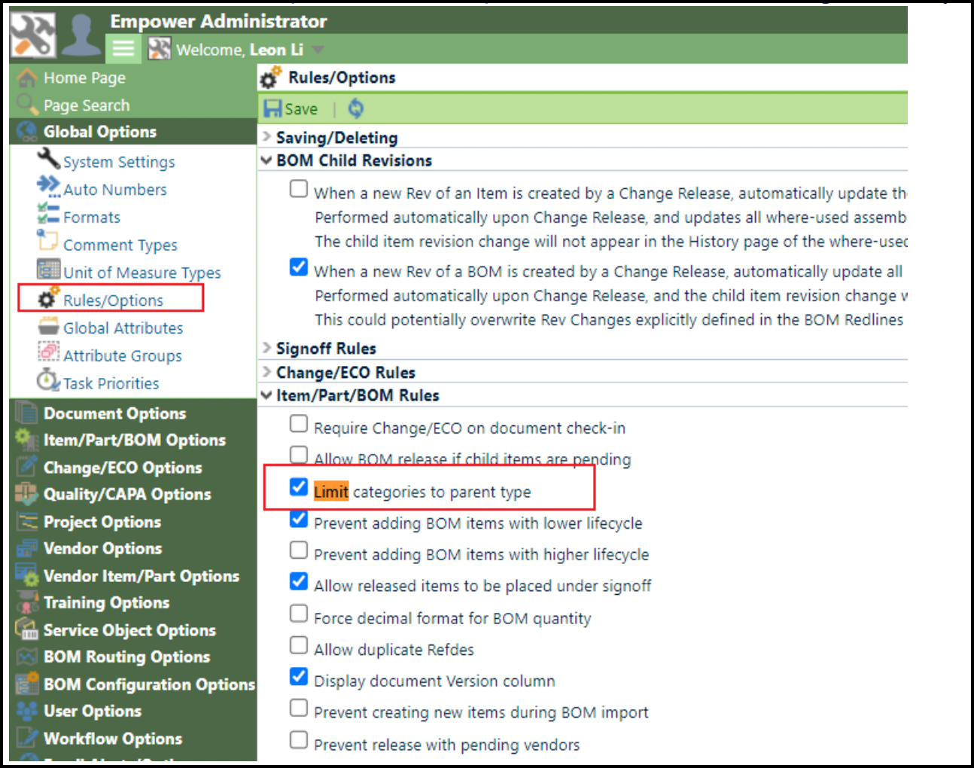The image size is (974, 768).
Task: Open Vendor Item/Part Options menu
Action: (142, 576)
